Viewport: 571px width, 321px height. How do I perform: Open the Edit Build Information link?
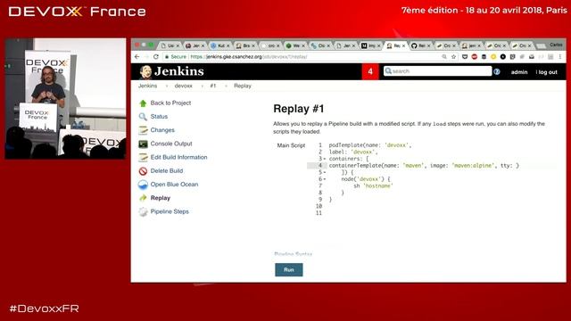tap(178, 157)
